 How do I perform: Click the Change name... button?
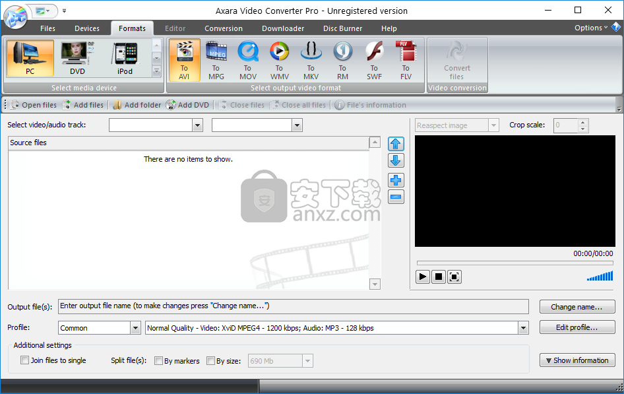point(577,307)
